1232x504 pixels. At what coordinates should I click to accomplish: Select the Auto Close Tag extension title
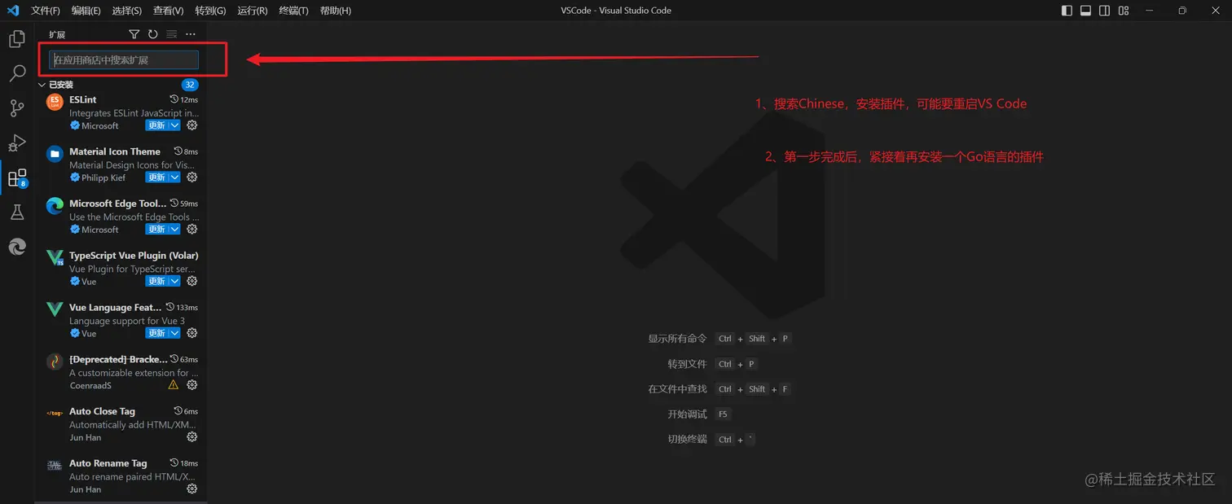[x=103, y=411]
